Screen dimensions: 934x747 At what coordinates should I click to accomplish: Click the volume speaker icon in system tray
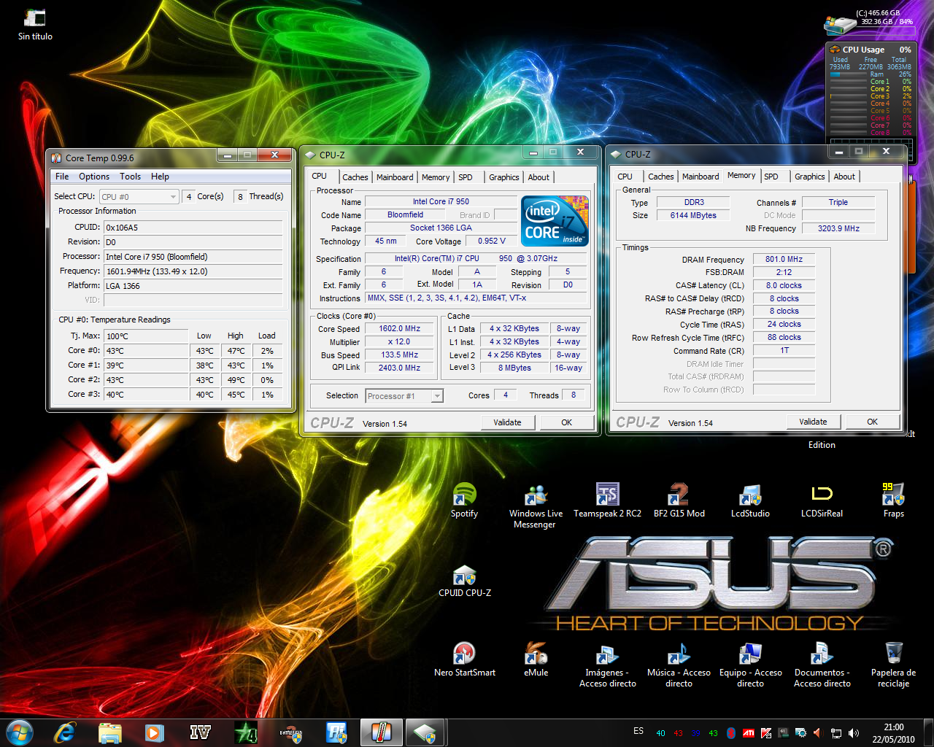point(854,732)
